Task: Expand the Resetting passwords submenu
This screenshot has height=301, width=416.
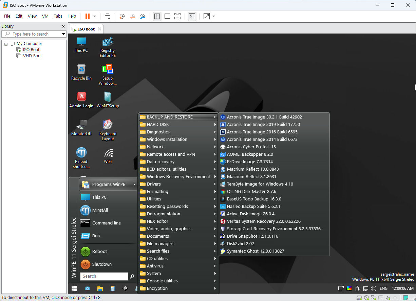Action: [x=178, y=207]
